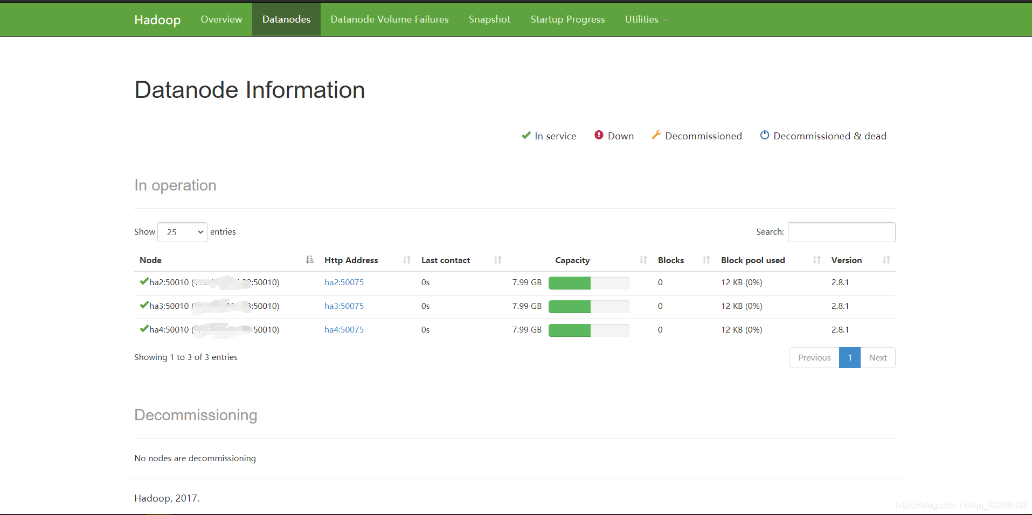Click the orange Decommissioned wrench icon
The height and width of the screenshot is (515, 1032).
tap(656, 135)
